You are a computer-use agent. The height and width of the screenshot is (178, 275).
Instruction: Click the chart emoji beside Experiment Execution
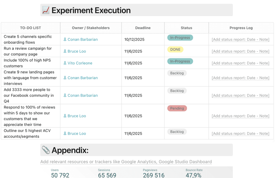[46, 10]
